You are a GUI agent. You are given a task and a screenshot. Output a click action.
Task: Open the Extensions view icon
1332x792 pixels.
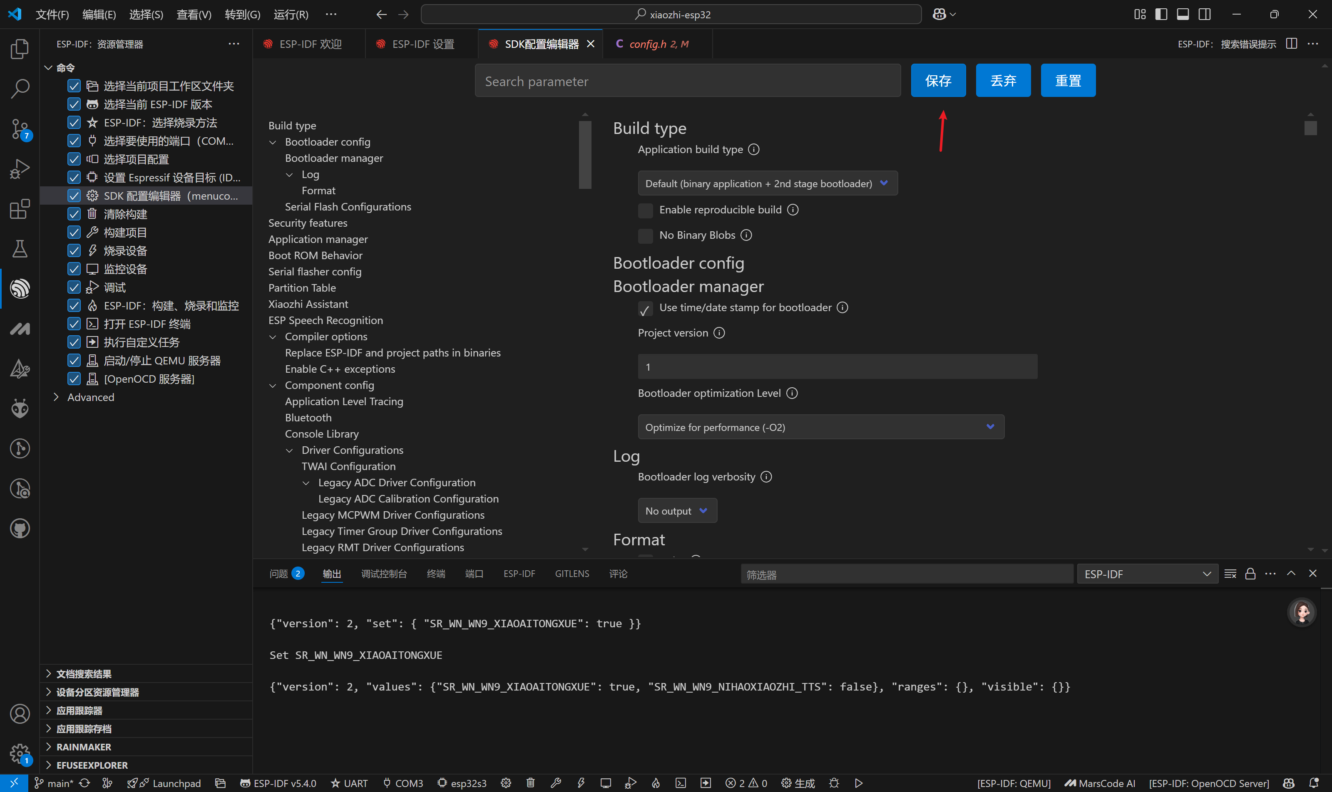[20, 209]
